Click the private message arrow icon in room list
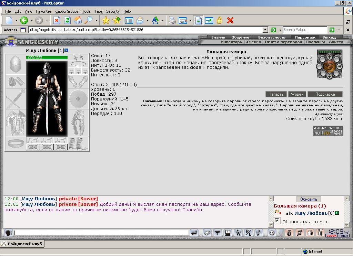353x256 pixels. (278, 212)
